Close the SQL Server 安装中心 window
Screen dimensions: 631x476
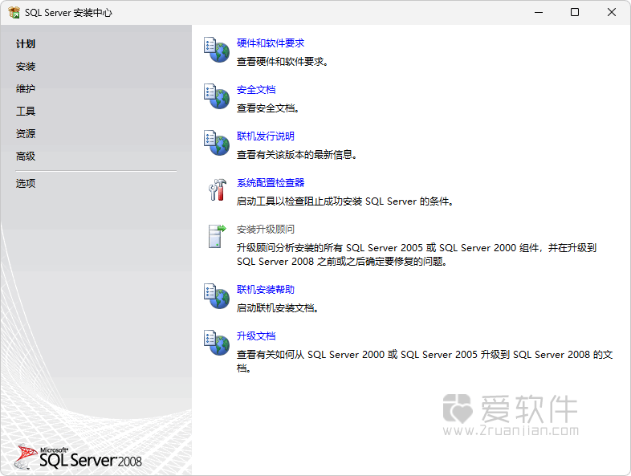(x=611, y=13)
